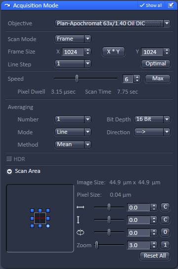This screenshot has width=178, height=269.
Task: Open the Averaging Number dropdown
Action: (x=73, y=119)
